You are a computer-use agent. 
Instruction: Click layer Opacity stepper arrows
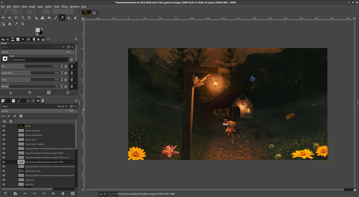(x=76, y=111)
